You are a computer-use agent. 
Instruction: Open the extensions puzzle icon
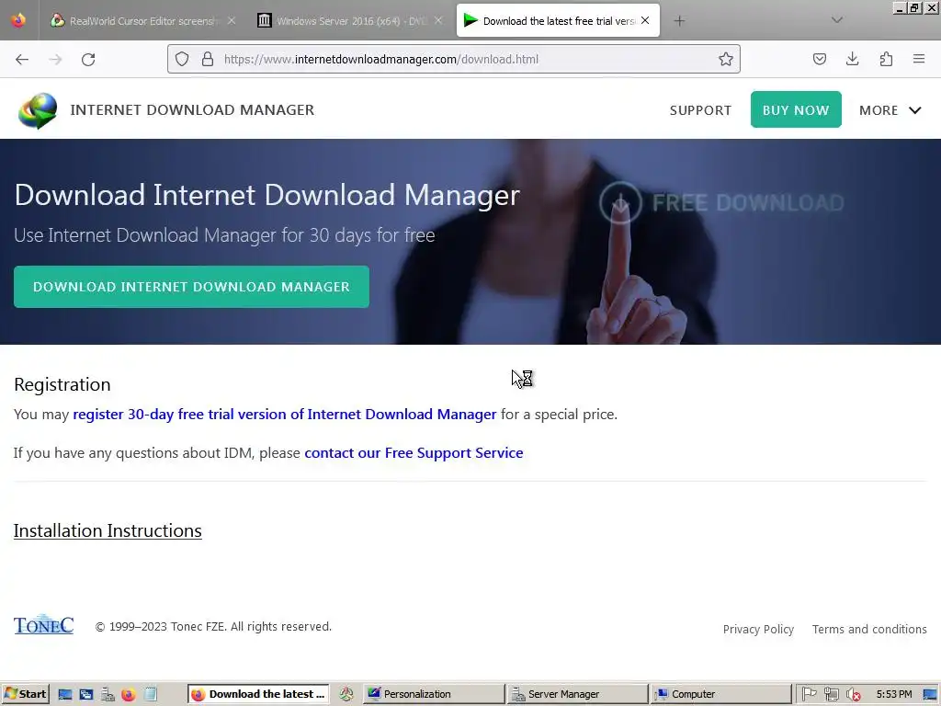886,59
